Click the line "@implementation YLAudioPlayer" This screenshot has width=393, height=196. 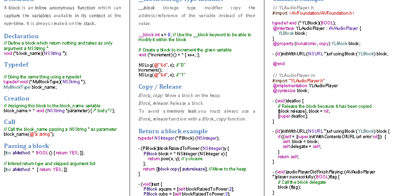click(x=305, y=85)
